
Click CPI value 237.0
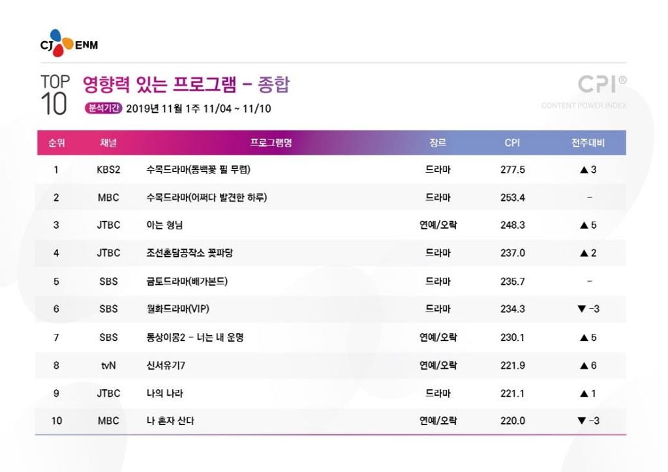513,253
